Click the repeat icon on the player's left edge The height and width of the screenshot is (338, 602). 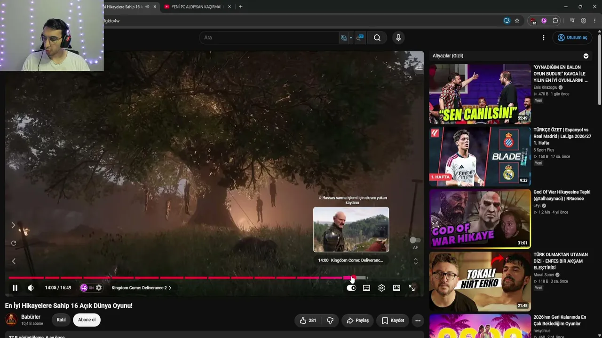click(14, 243)
